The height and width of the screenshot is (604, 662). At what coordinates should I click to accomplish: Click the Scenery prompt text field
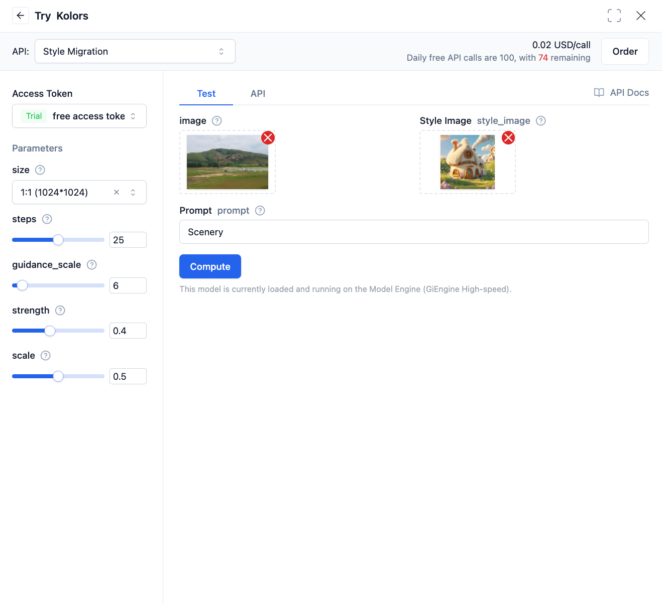(414, 232)
